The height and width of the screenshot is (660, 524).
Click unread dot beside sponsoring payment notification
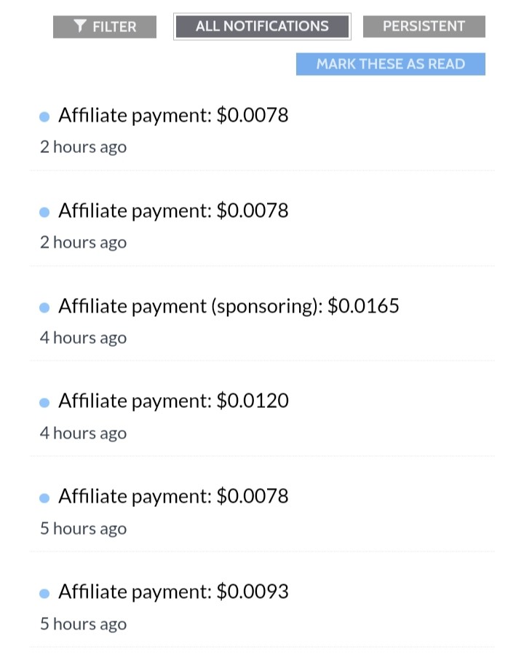coord(44,307)
